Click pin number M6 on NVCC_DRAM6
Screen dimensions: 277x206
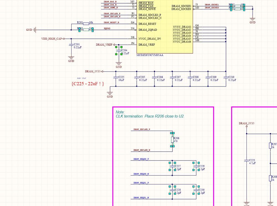coord(197,40)
